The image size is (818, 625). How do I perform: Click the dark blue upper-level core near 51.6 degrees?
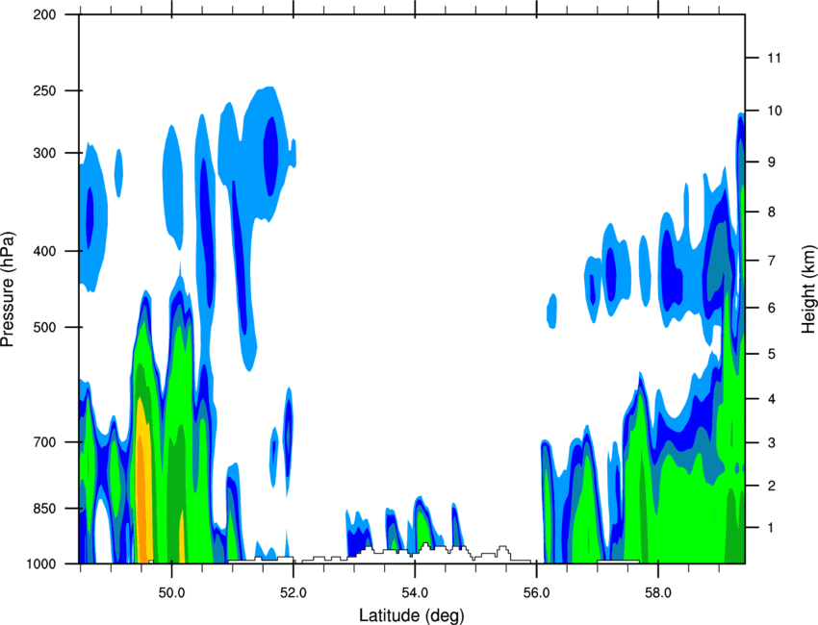270,157
